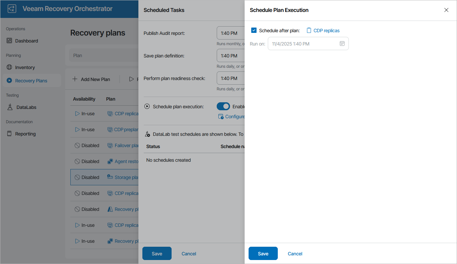Click the Dashboard icon in sidebar
The image size is (457, 264).
9,41
